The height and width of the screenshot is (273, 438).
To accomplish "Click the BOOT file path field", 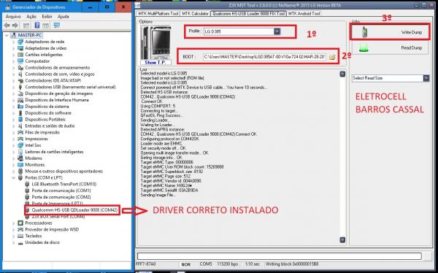I will click(x=264, y=57).
